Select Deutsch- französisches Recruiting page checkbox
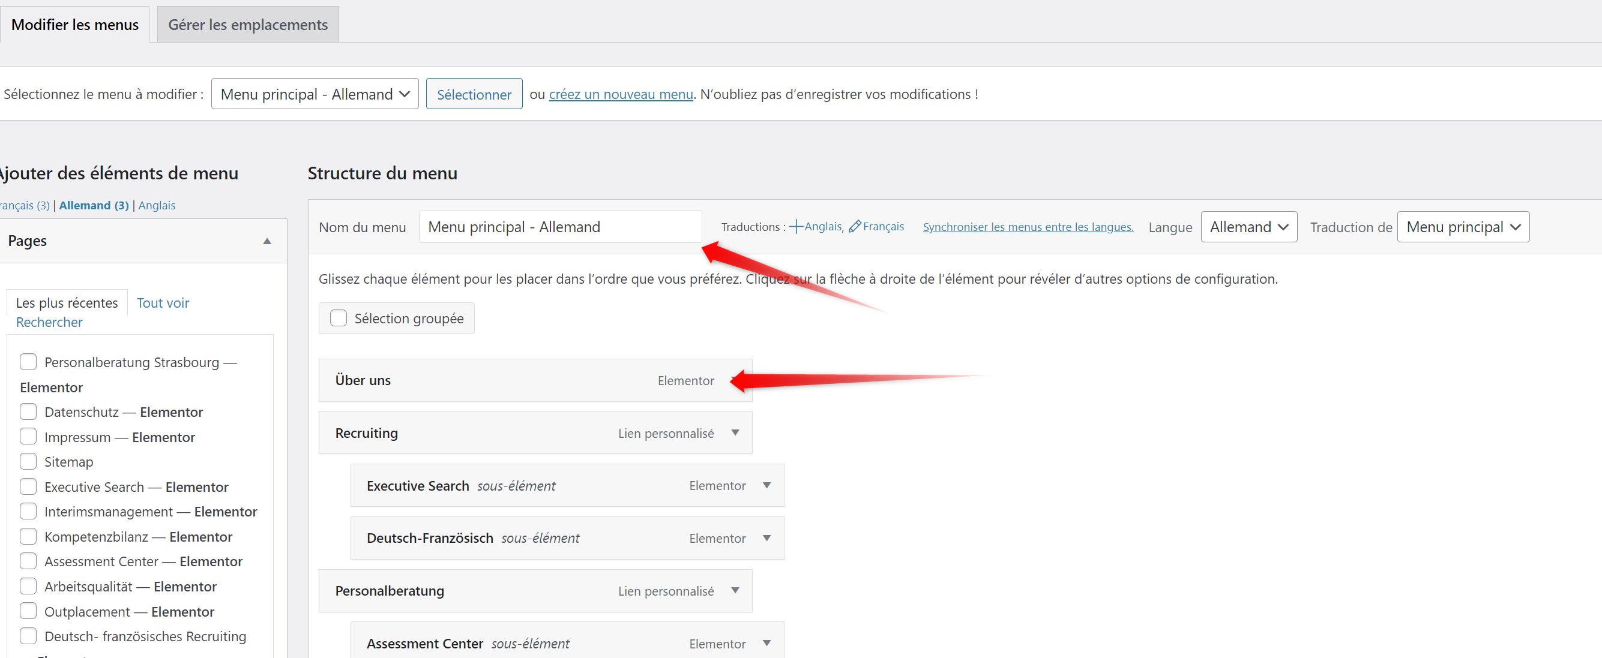Image resolution: width=1602 pixels, height=658 pixels. click(x=28, y=636)
